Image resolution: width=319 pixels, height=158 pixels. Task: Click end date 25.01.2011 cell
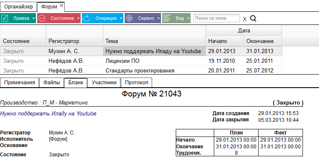click(x=263, y=61)
